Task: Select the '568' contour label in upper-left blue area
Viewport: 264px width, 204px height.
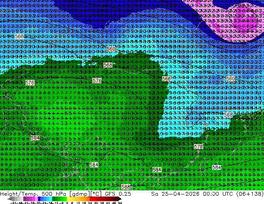Action: pos(19,37)
